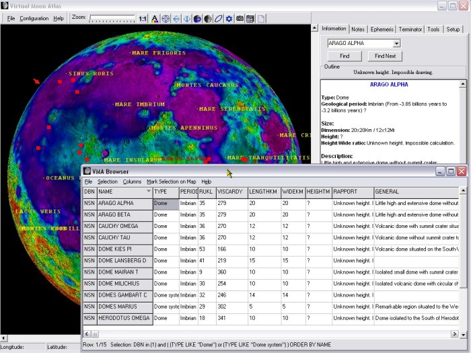Viewport: 471px width, 353px height.
Task: Click the crosshair center-map icon
Action: (166, 19)
